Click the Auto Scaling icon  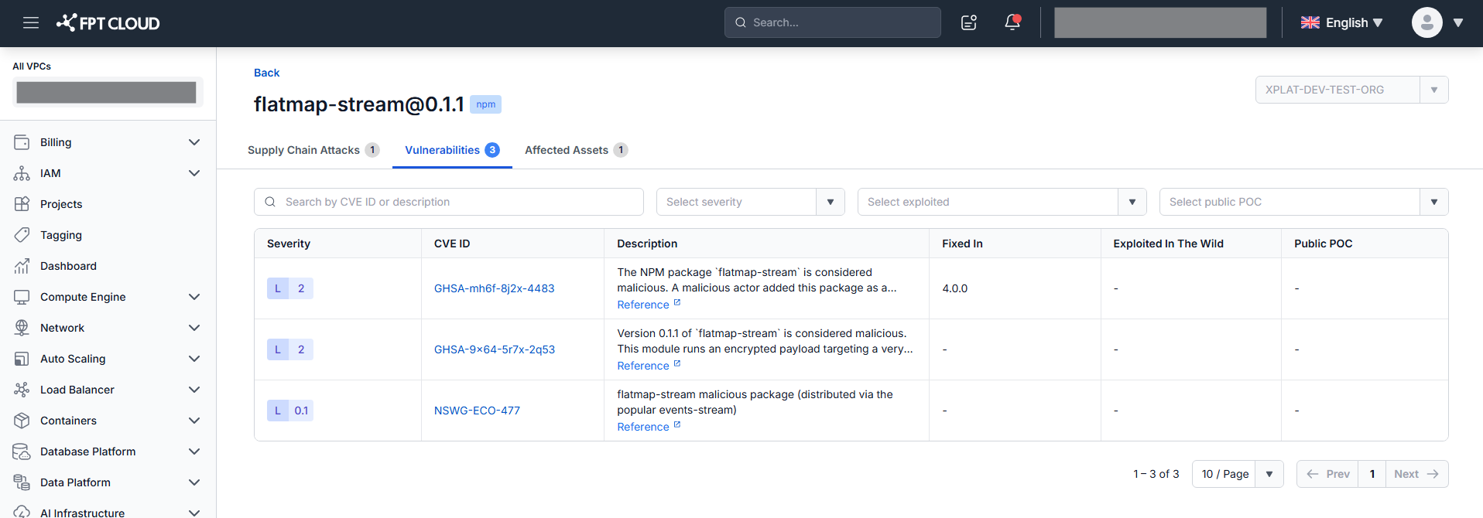click(x=22, y=359)
